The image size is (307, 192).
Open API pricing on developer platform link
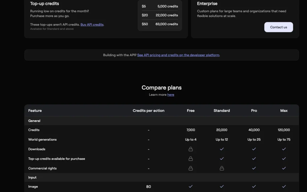pos(178,55)
